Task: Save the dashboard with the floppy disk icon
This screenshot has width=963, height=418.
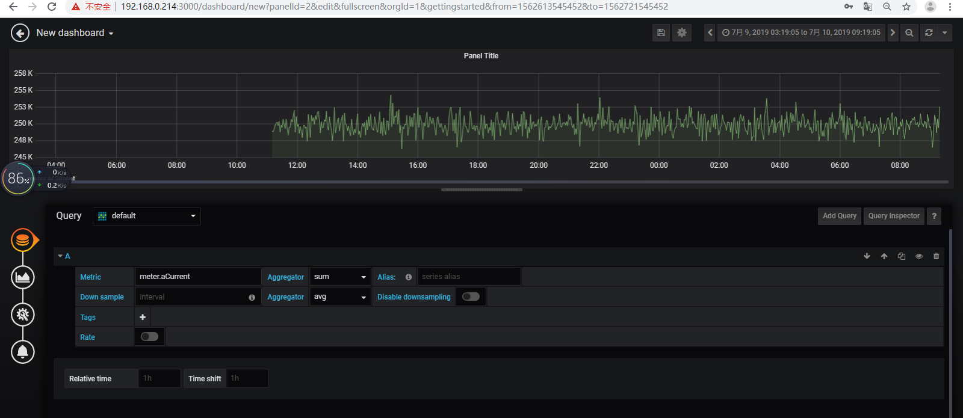Action: tap(661, 32)
